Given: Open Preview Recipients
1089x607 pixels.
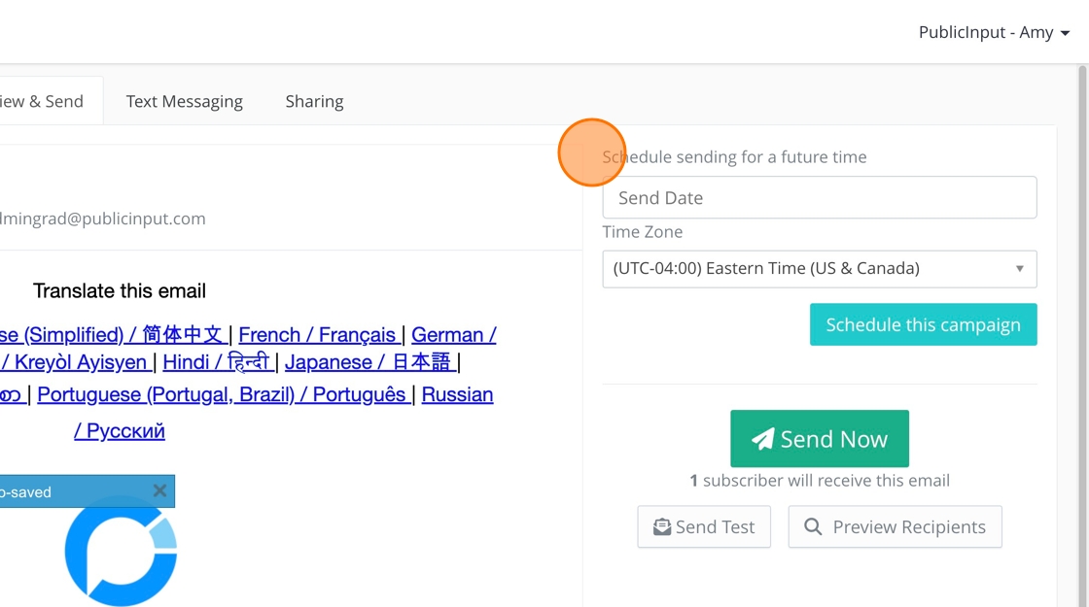Looking at the screenshot, I should [x=895, y=527].
